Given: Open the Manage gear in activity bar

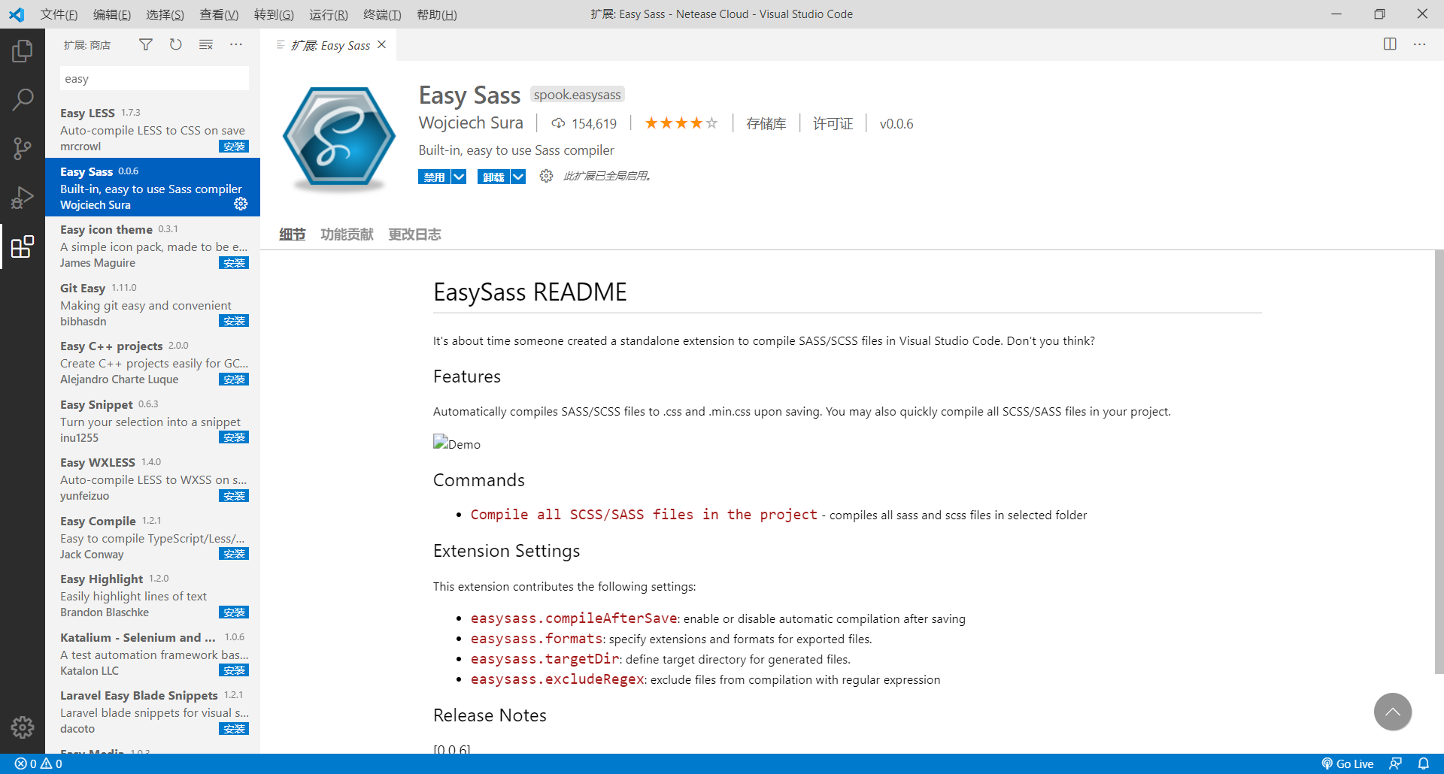Looking at the screenshot, I should [23, 727].
